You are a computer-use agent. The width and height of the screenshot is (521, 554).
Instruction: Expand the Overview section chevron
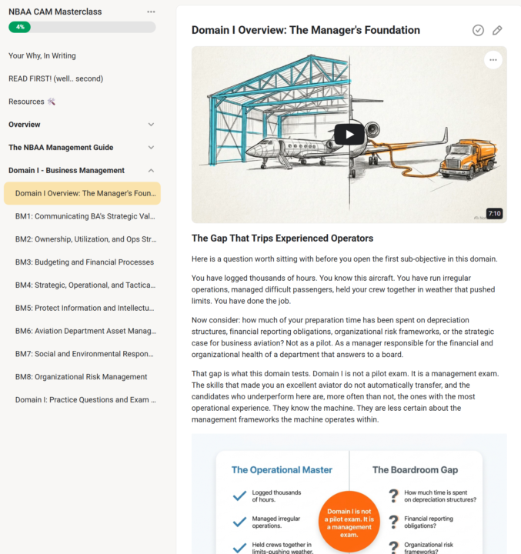tap(151, 125)
